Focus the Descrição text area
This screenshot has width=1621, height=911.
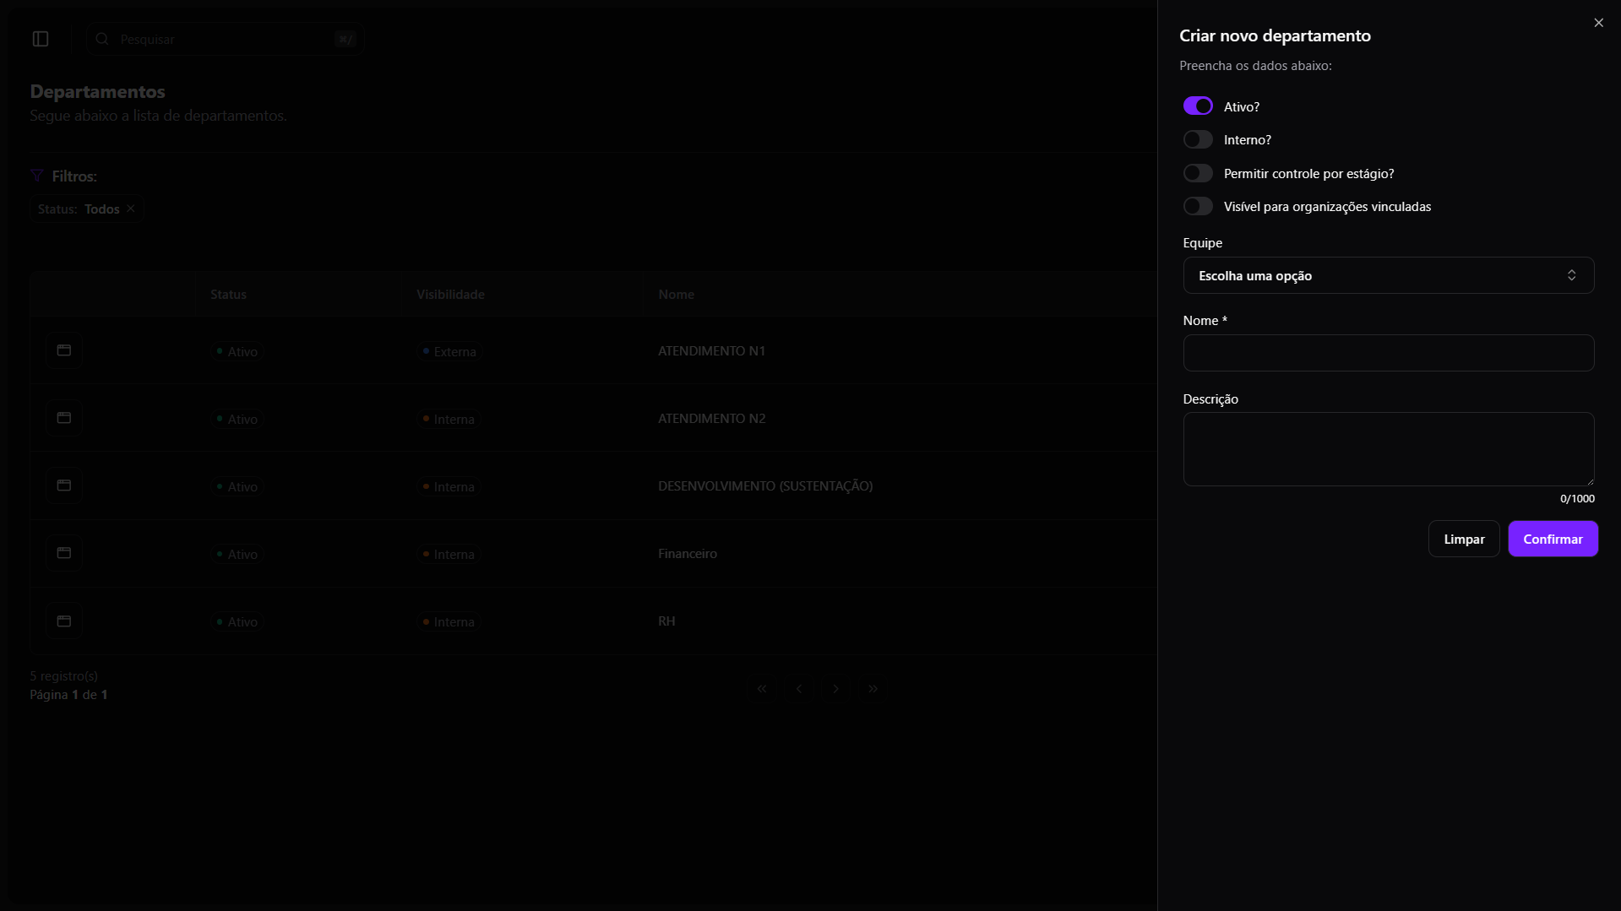tap(1389, 449)
